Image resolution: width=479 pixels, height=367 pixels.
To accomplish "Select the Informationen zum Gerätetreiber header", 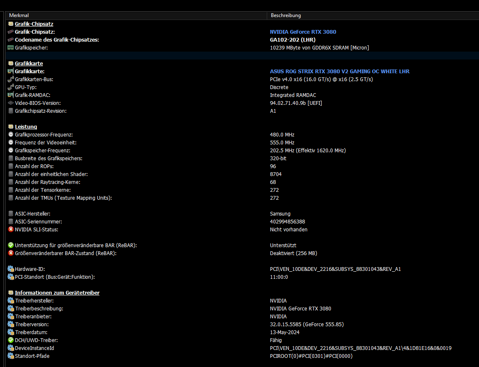I will click(x=57, y=293).
